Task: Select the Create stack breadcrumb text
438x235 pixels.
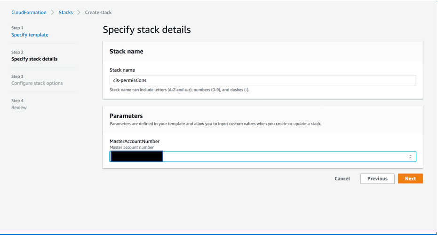Action: click(x=98, y=12)
